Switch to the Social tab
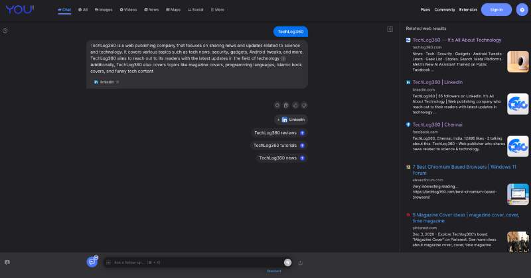The height and width of the screenshot is (278, 531). tap(196, 10)
